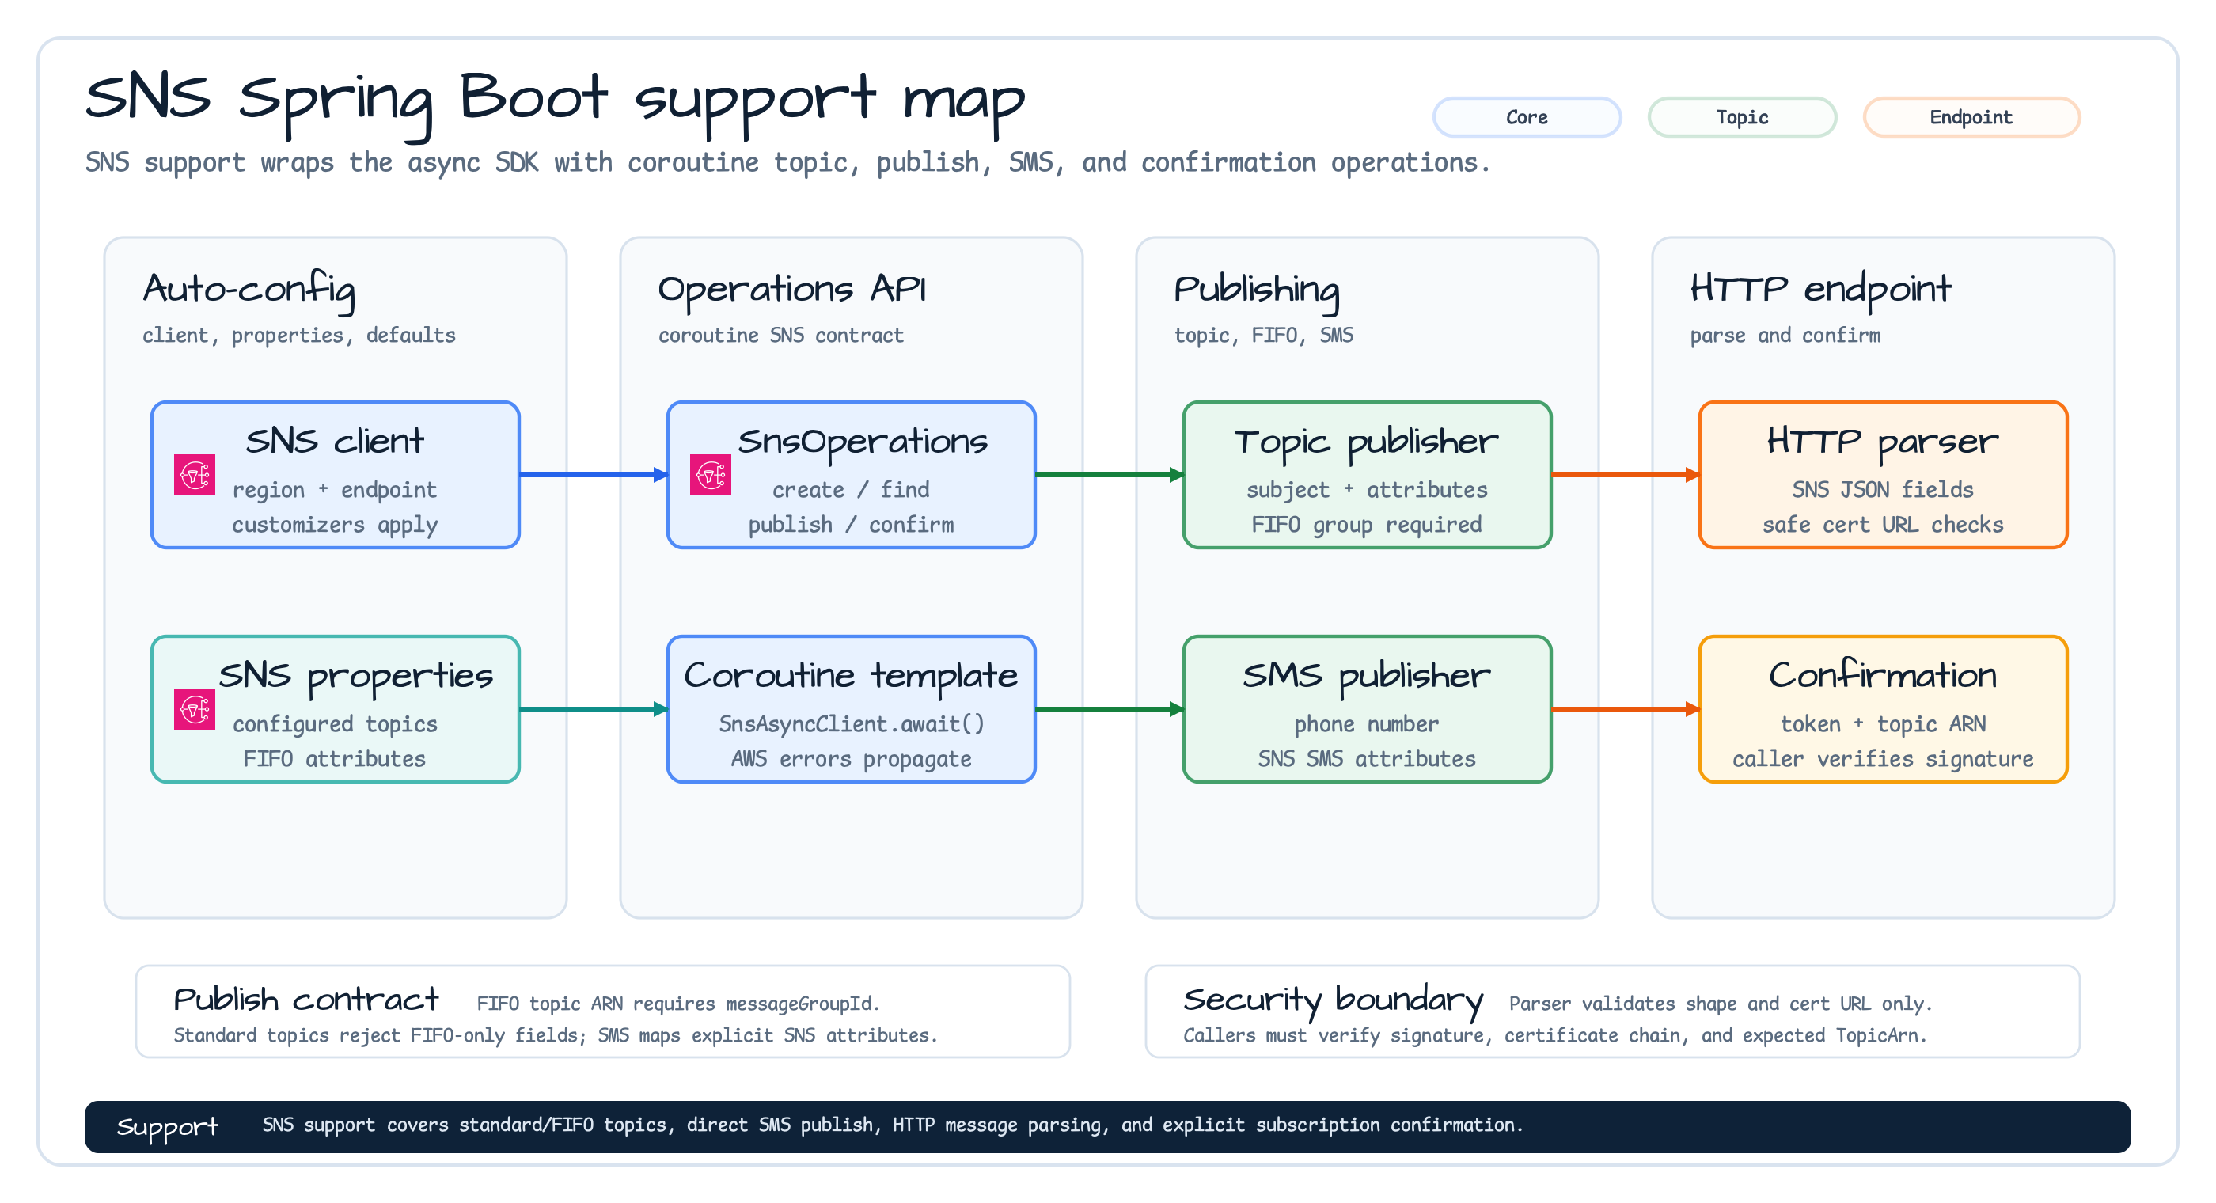
Task: Click the Confirmation node title
Action: [x=1882, y=674]
